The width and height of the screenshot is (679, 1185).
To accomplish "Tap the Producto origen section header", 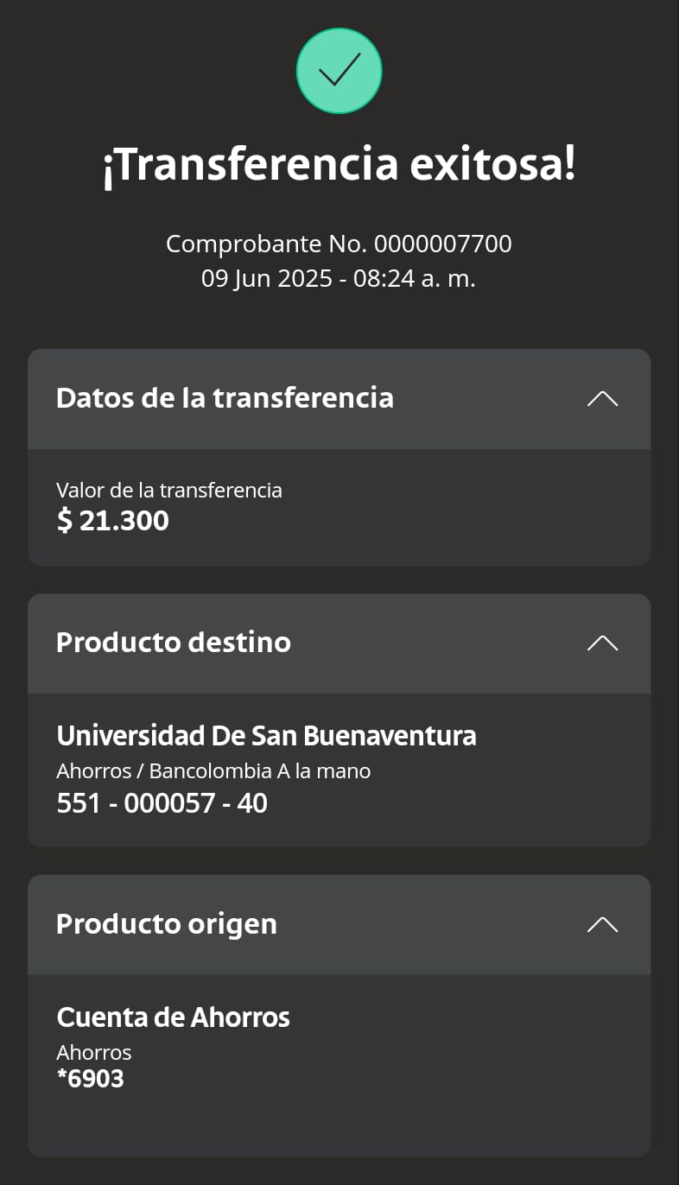I will point(339,924).
